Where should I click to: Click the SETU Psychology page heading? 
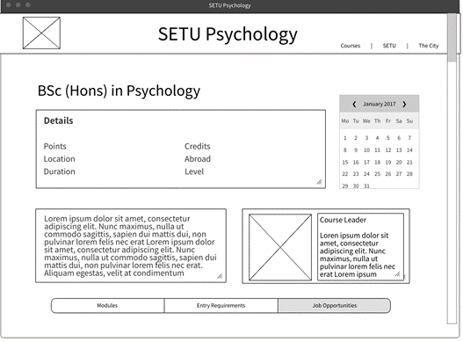pos(228,34)
